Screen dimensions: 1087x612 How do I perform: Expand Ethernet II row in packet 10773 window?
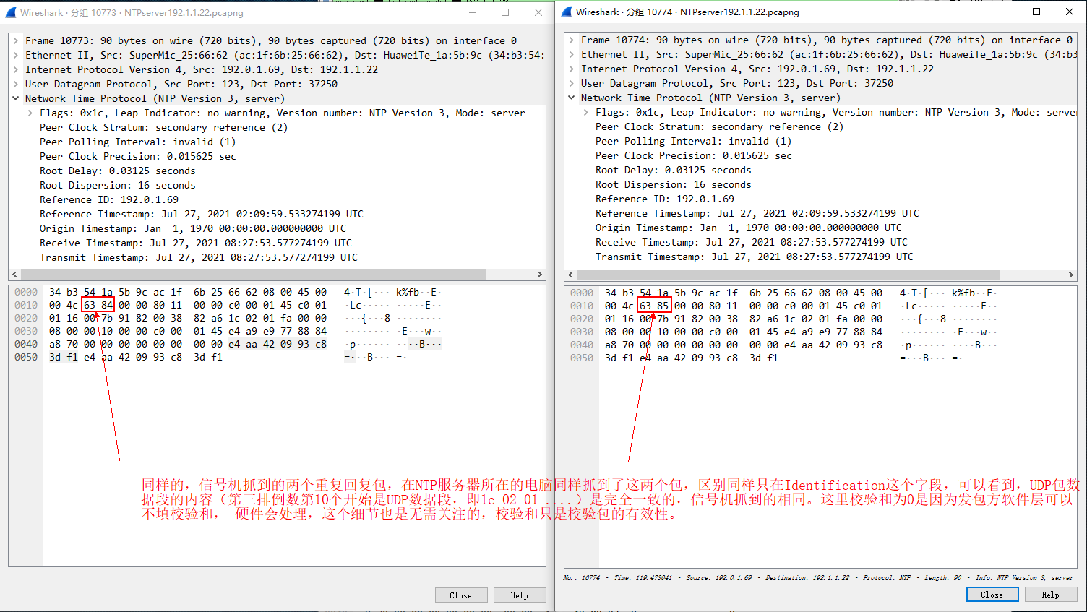click(x=16, y=56)
